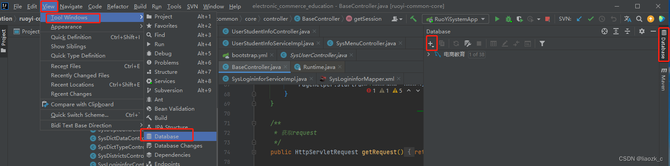The width and height of the screenshot is (670, 166).
Task: Click the green Run button
Action: (x=497, y=19)
